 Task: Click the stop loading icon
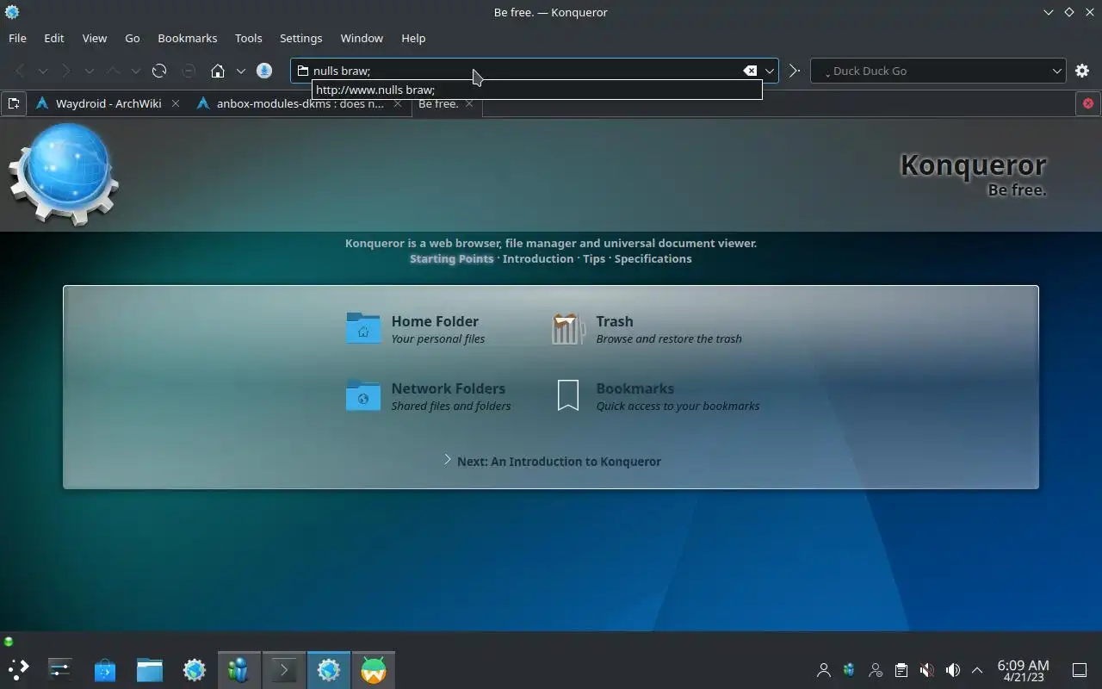[189, 71]
